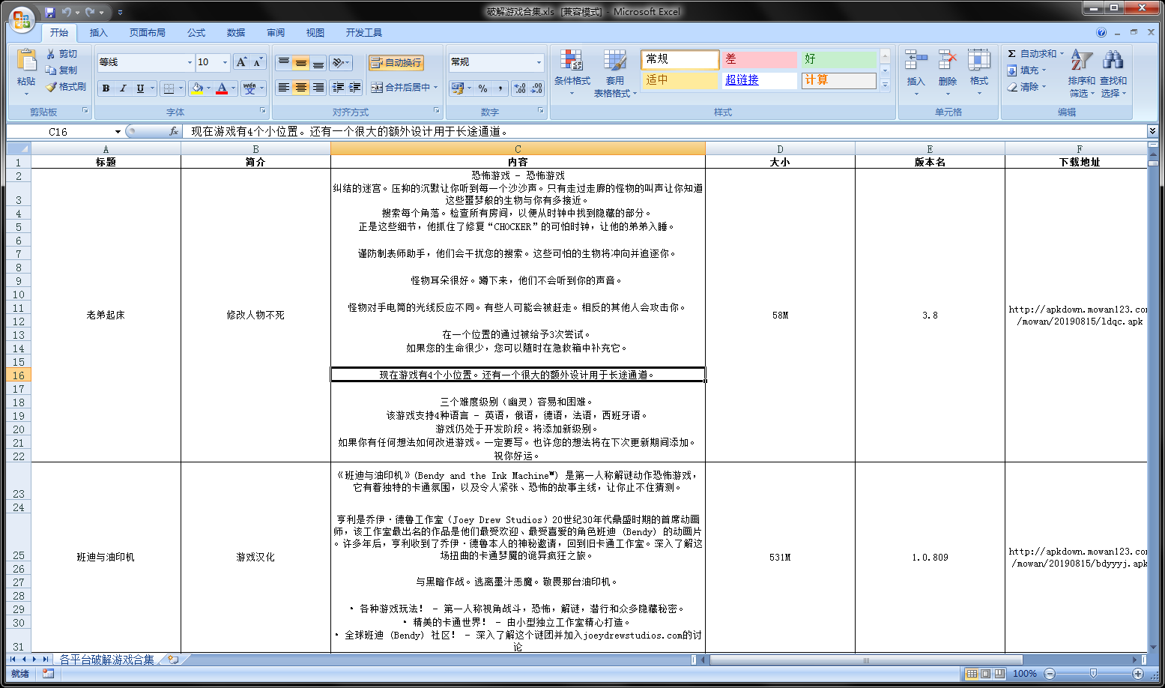The height and width of the screenshot is (688, 1165).
Task: Open the Page Layout ribbon tab
Action: [147, 33]
